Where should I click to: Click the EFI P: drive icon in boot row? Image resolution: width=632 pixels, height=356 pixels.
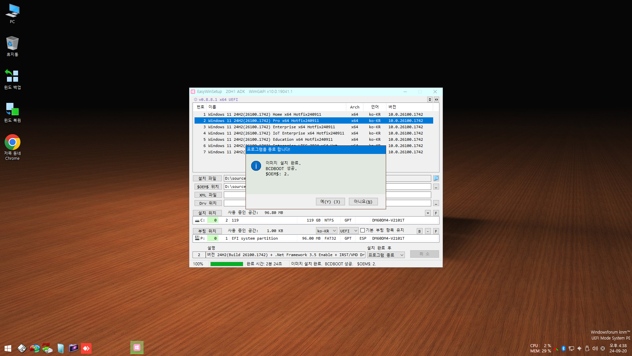tap(197, 238)
